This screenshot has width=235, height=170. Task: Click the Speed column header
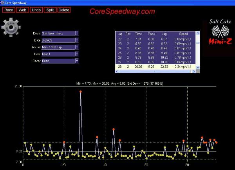point(183,34)
